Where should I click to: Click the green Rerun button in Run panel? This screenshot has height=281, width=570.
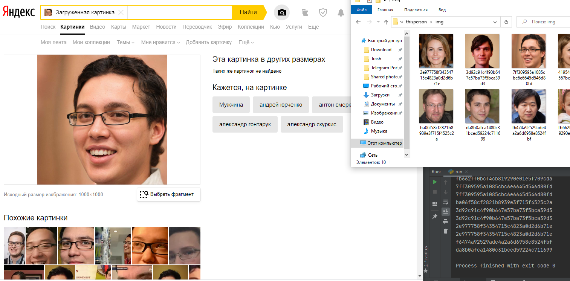435,182
